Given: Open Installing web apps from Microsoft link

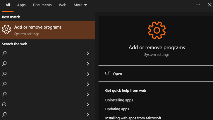Looking at the screenshot, I should click(133, 118).
